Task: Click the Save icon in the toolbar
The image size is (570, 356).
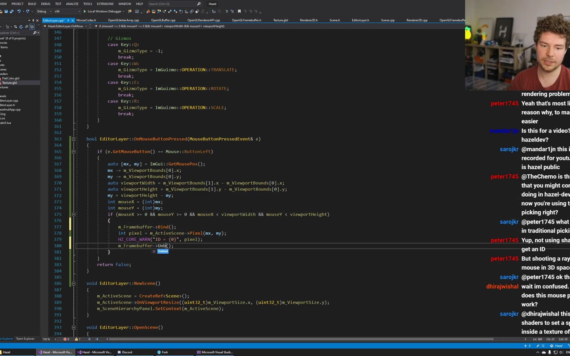Action: click(x=6, y=12)
